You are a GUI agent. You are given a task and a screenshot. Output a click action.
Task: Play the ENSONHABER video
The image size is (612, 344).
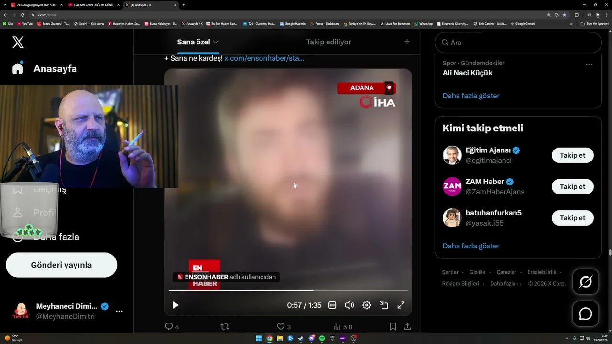[x=175, y=305]
